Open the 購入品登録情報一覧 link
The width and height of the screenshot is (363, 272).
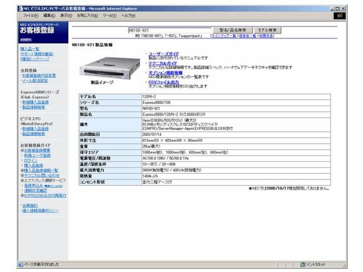coord(41,171)
